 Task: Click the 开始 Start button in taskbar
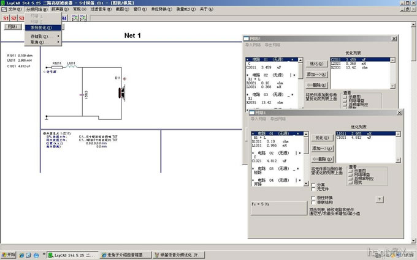pyautogui.click(x=9, y=254)
